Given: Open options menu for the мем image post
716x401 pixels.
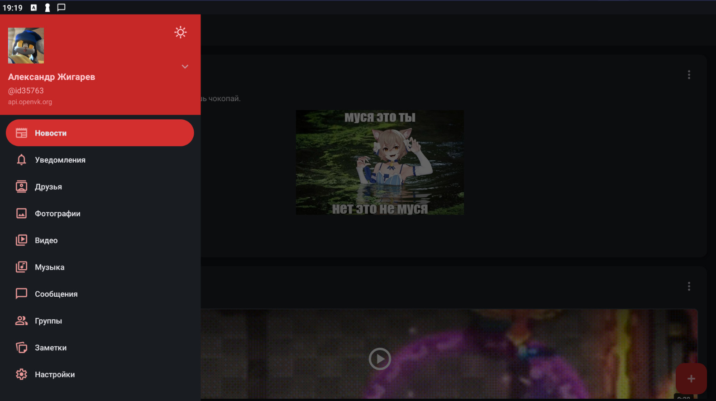Looking at the screenshot, I should coord(689,75).
